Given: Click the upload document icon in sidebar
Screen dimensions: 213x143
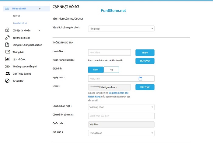Looking at the screenshot, I should 7,45.
